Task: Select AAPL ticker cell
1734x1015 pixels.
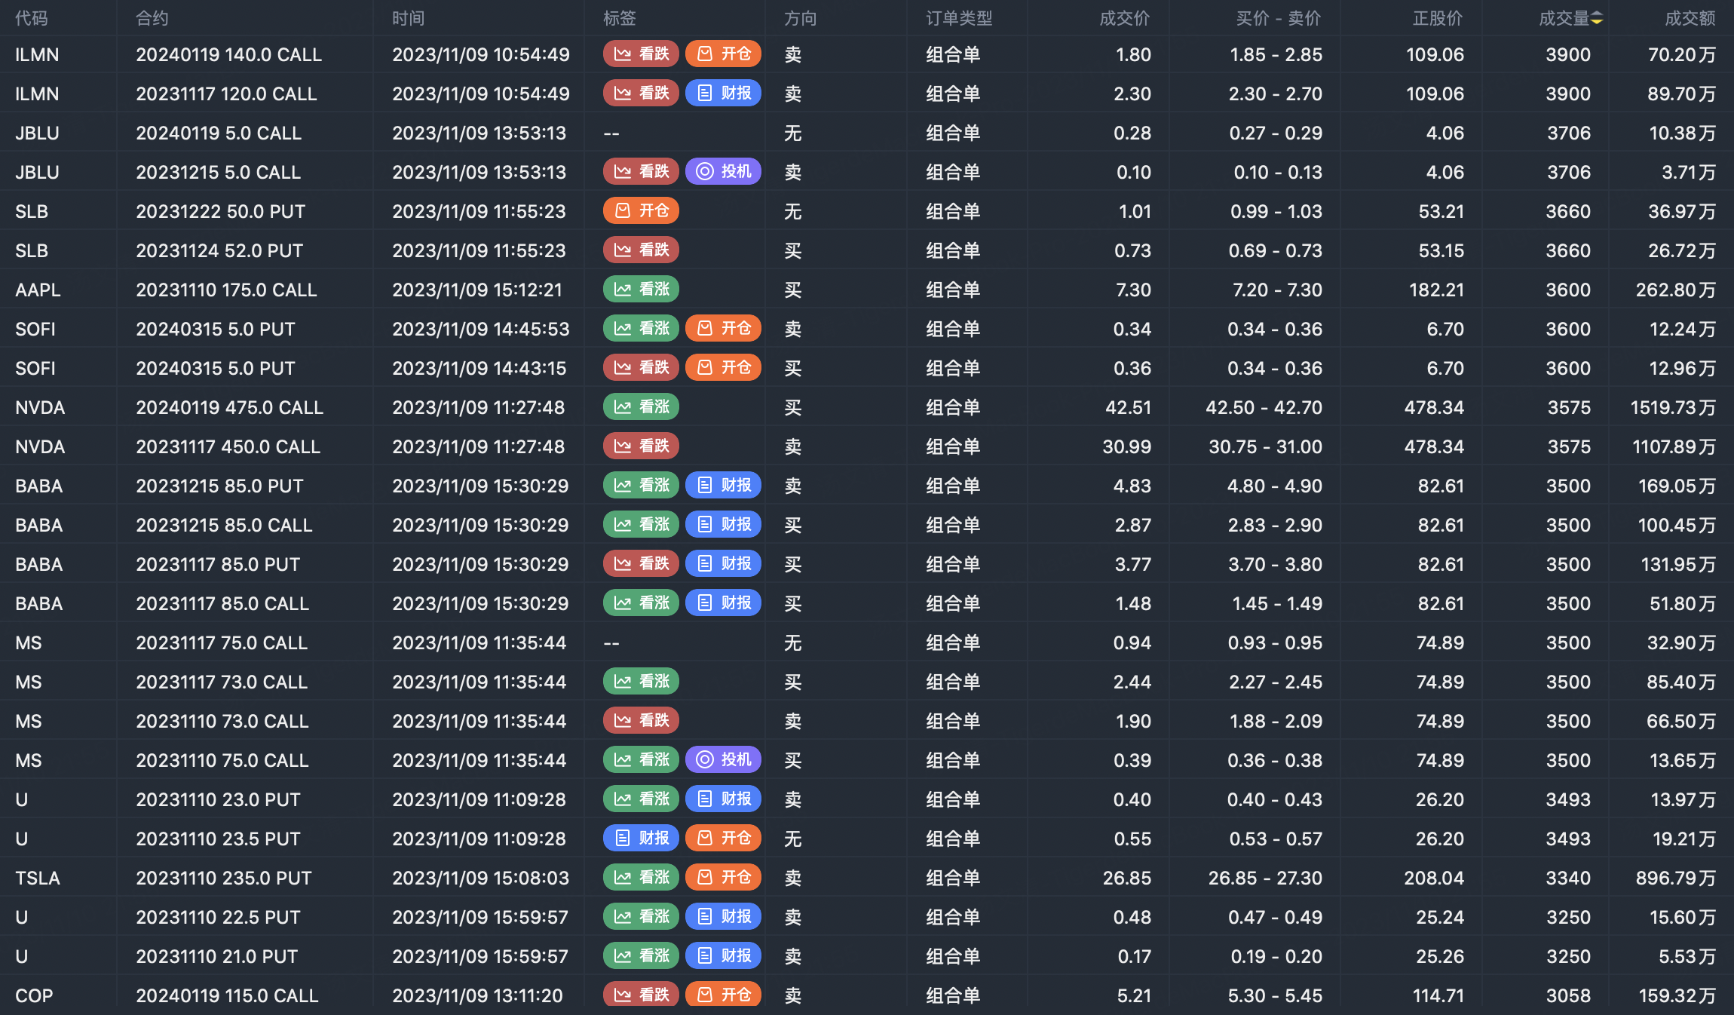Action: point(38,290)
